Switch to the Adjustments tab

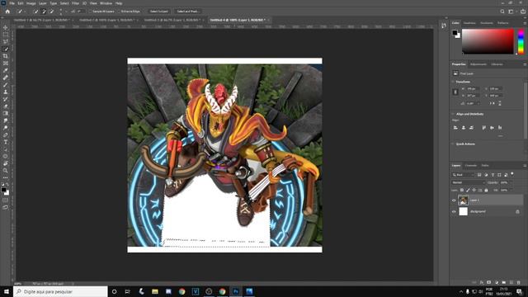pyautogui.click(x=478, y=64)
